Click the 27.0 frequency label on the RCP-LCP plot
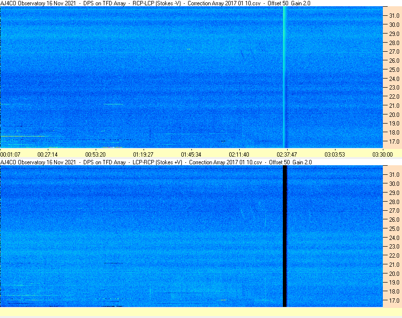402x318 pixels. click(x=394, y=52)
